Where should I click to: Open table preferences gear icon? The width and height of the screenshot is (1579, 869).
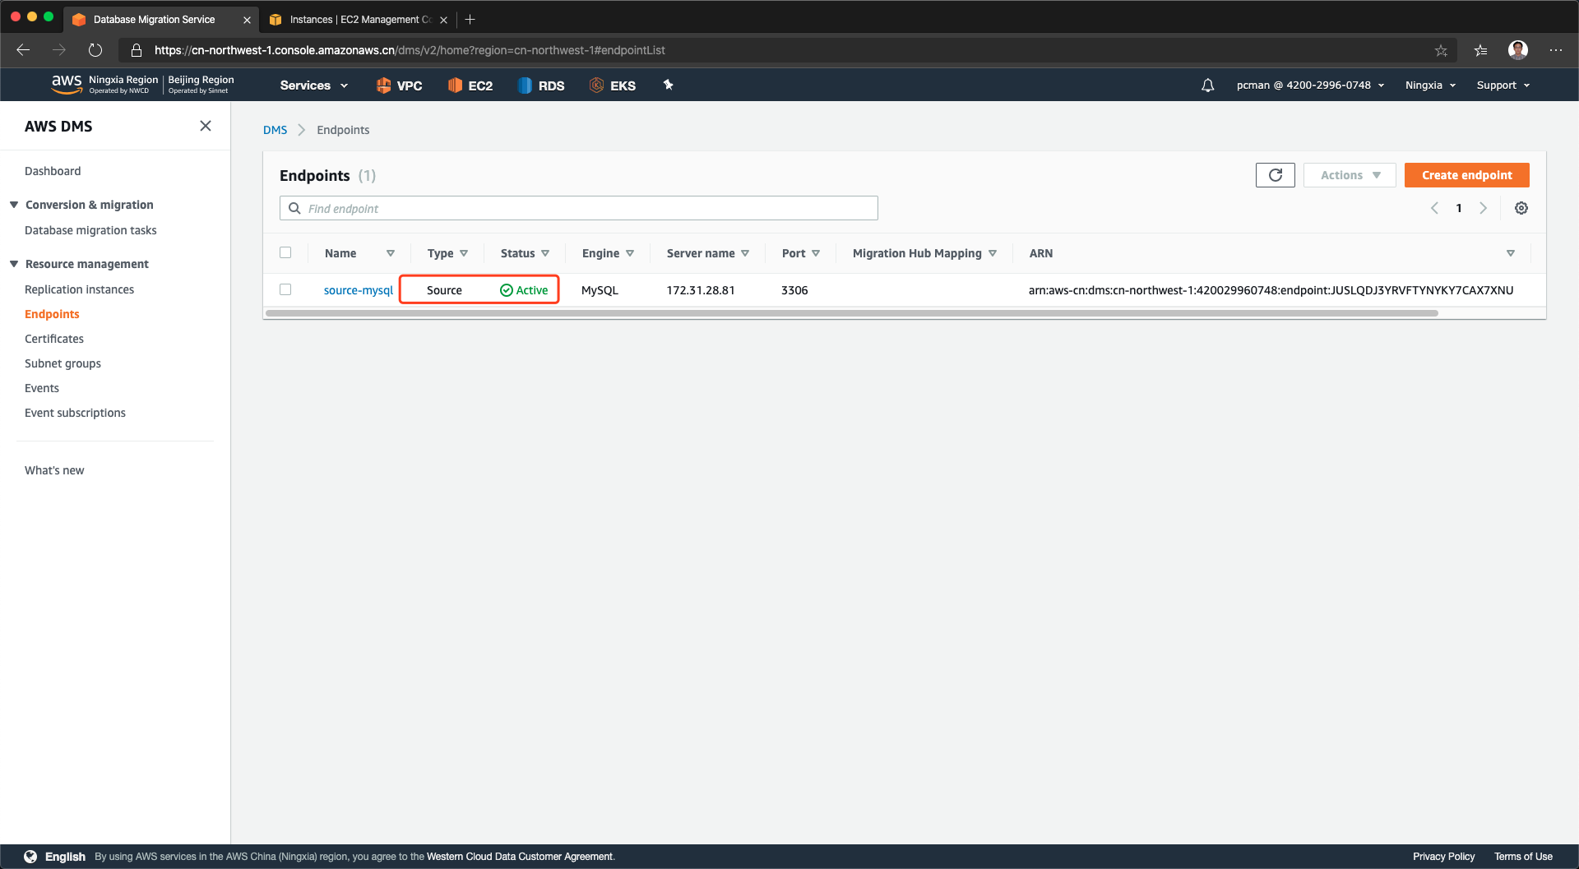pos(1521,209)
